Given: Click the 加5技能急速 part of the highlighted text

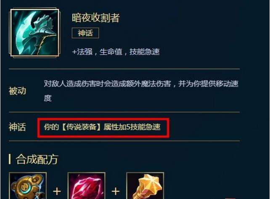Looking at the screenshot, I should pyautogui.click(x=140, y=127).
